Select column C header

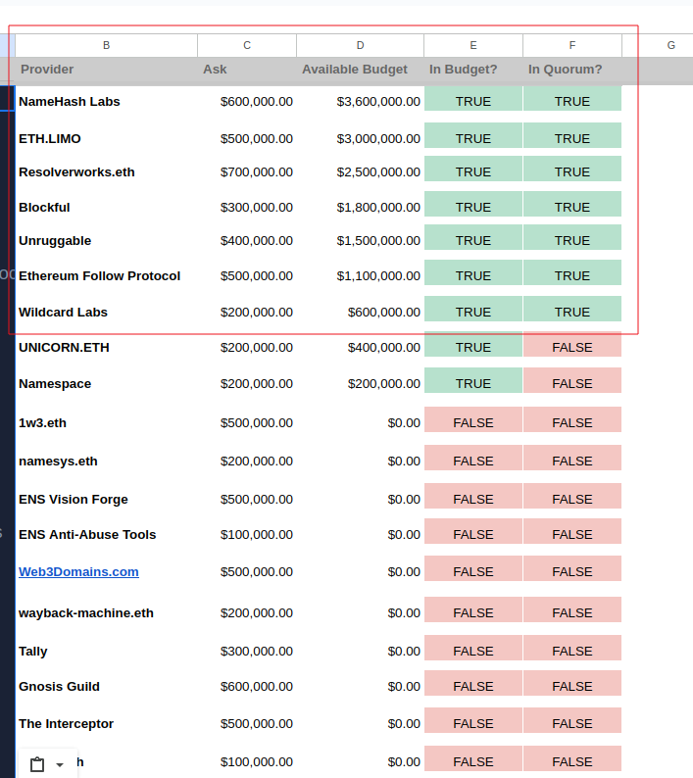[x=247, y=45]
